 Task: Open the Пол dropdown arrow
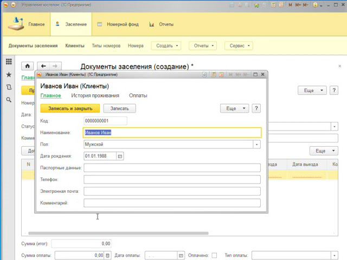pyautogui.click(x=256, y=145)
